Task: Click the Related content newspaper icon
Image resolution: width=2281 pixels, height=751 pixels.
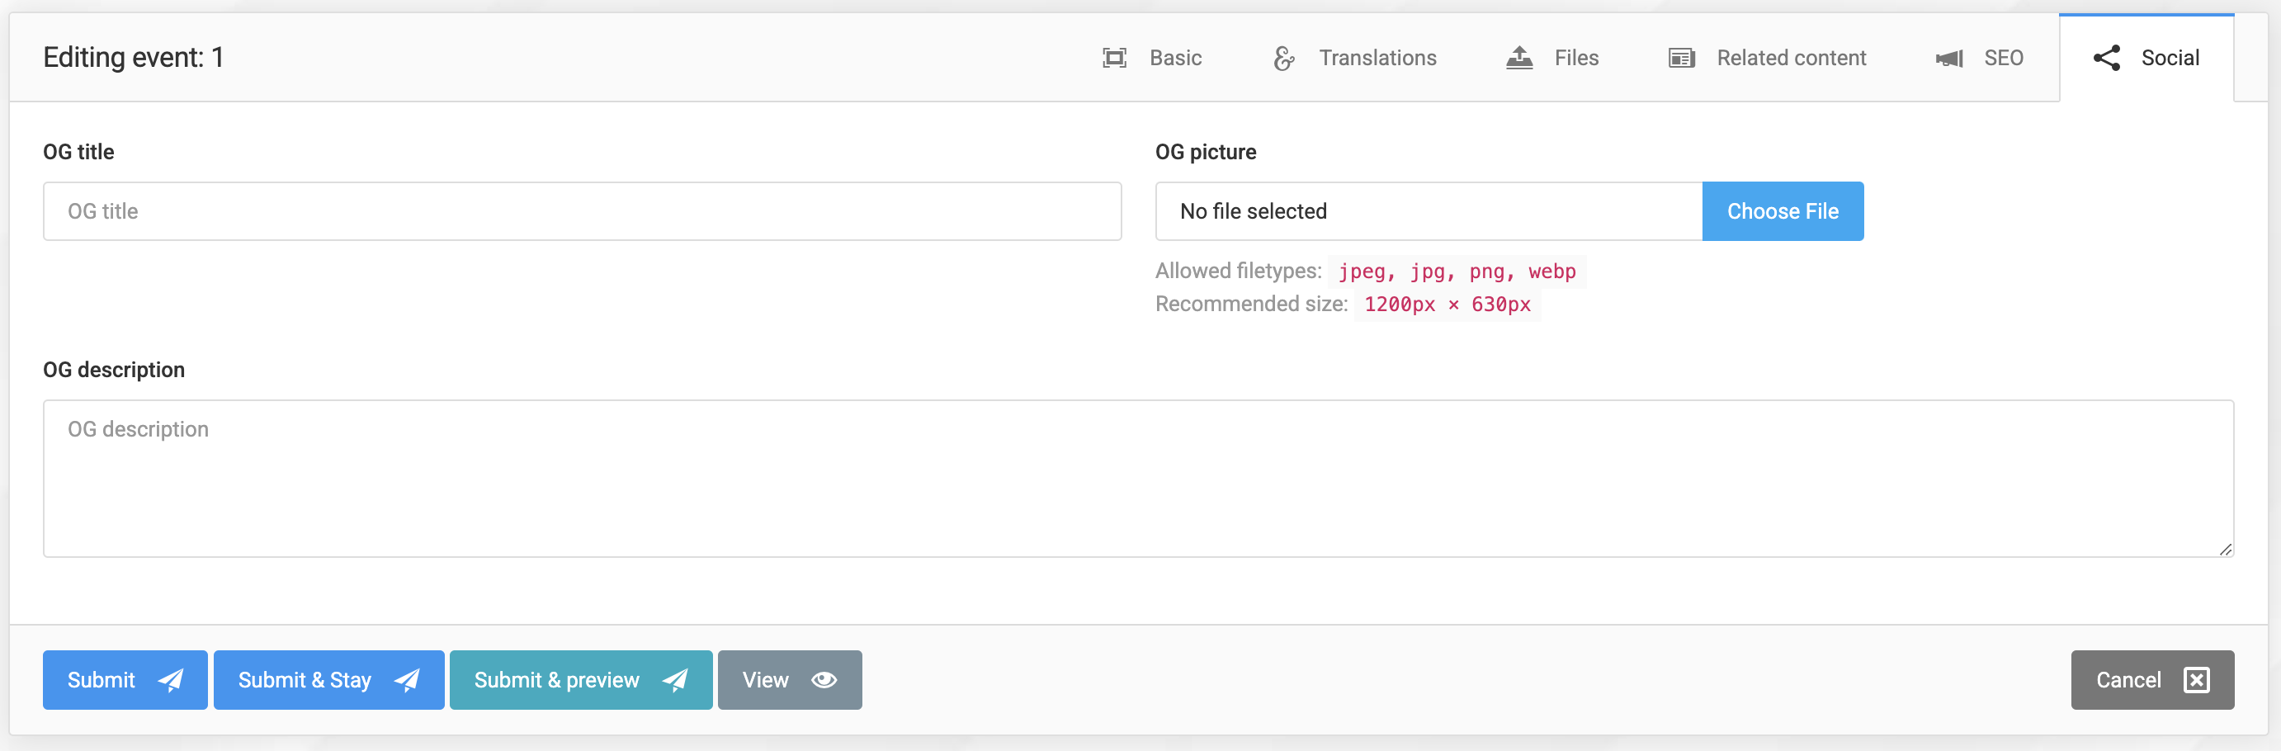Action: tap(1681, 59)
